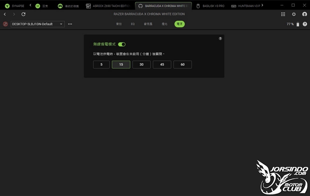Open settings with the gear icon

point(294,14)
